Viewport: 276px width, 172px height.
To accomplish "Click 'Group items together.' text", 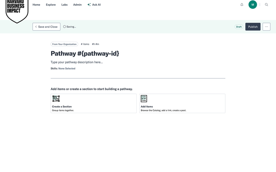I will coord(63,110).
